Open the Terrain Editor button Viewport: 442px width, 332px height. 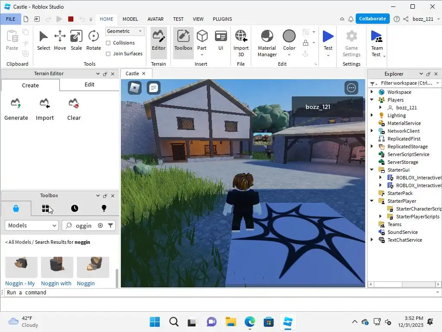point(158,42)
